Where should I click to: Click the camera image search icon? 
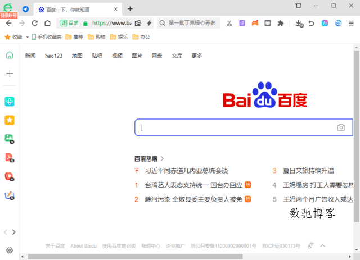[341, 127]
